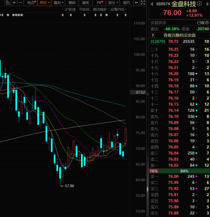Click the current price 76.00 in header
Image resolution: width=210 pixels, height=217 pixels.
pos(172,13)
